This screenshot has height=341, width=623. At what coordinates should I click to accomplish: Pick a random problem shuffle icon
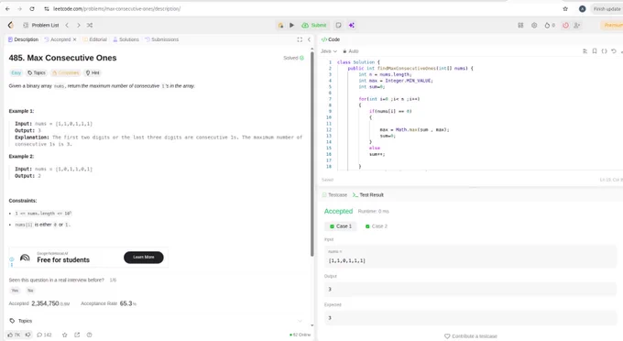pyautogui.click(x=90, y=25)
